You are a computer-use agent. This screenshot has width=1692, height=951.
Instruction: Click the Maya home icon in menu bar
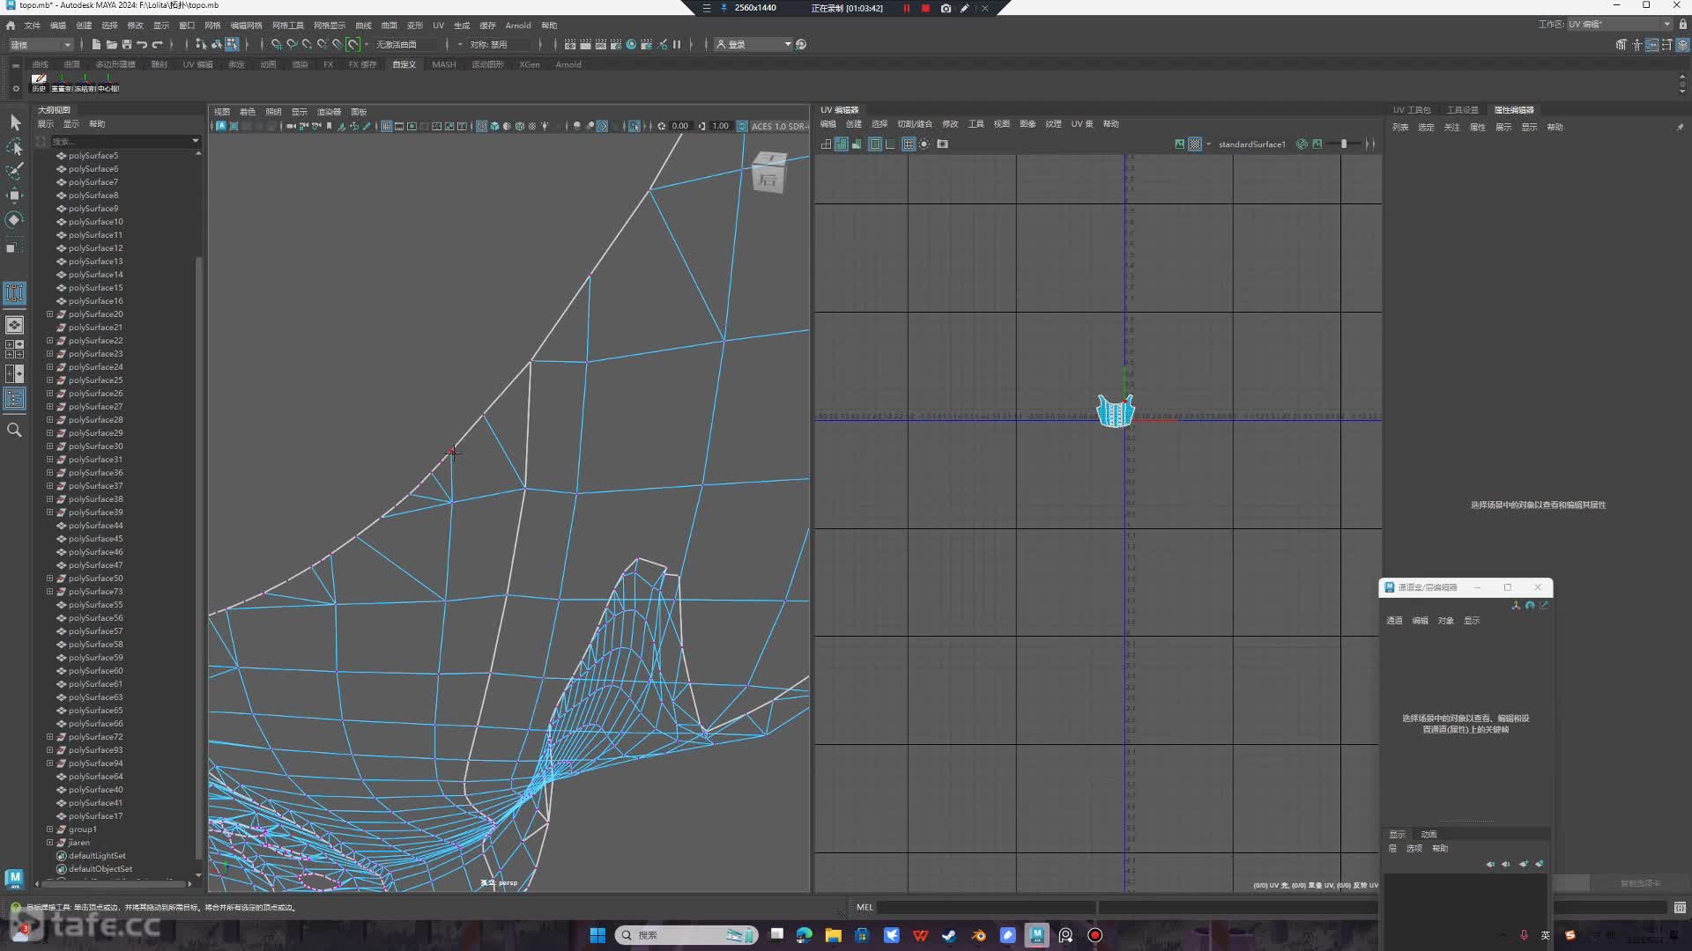[x=11, y=26]
